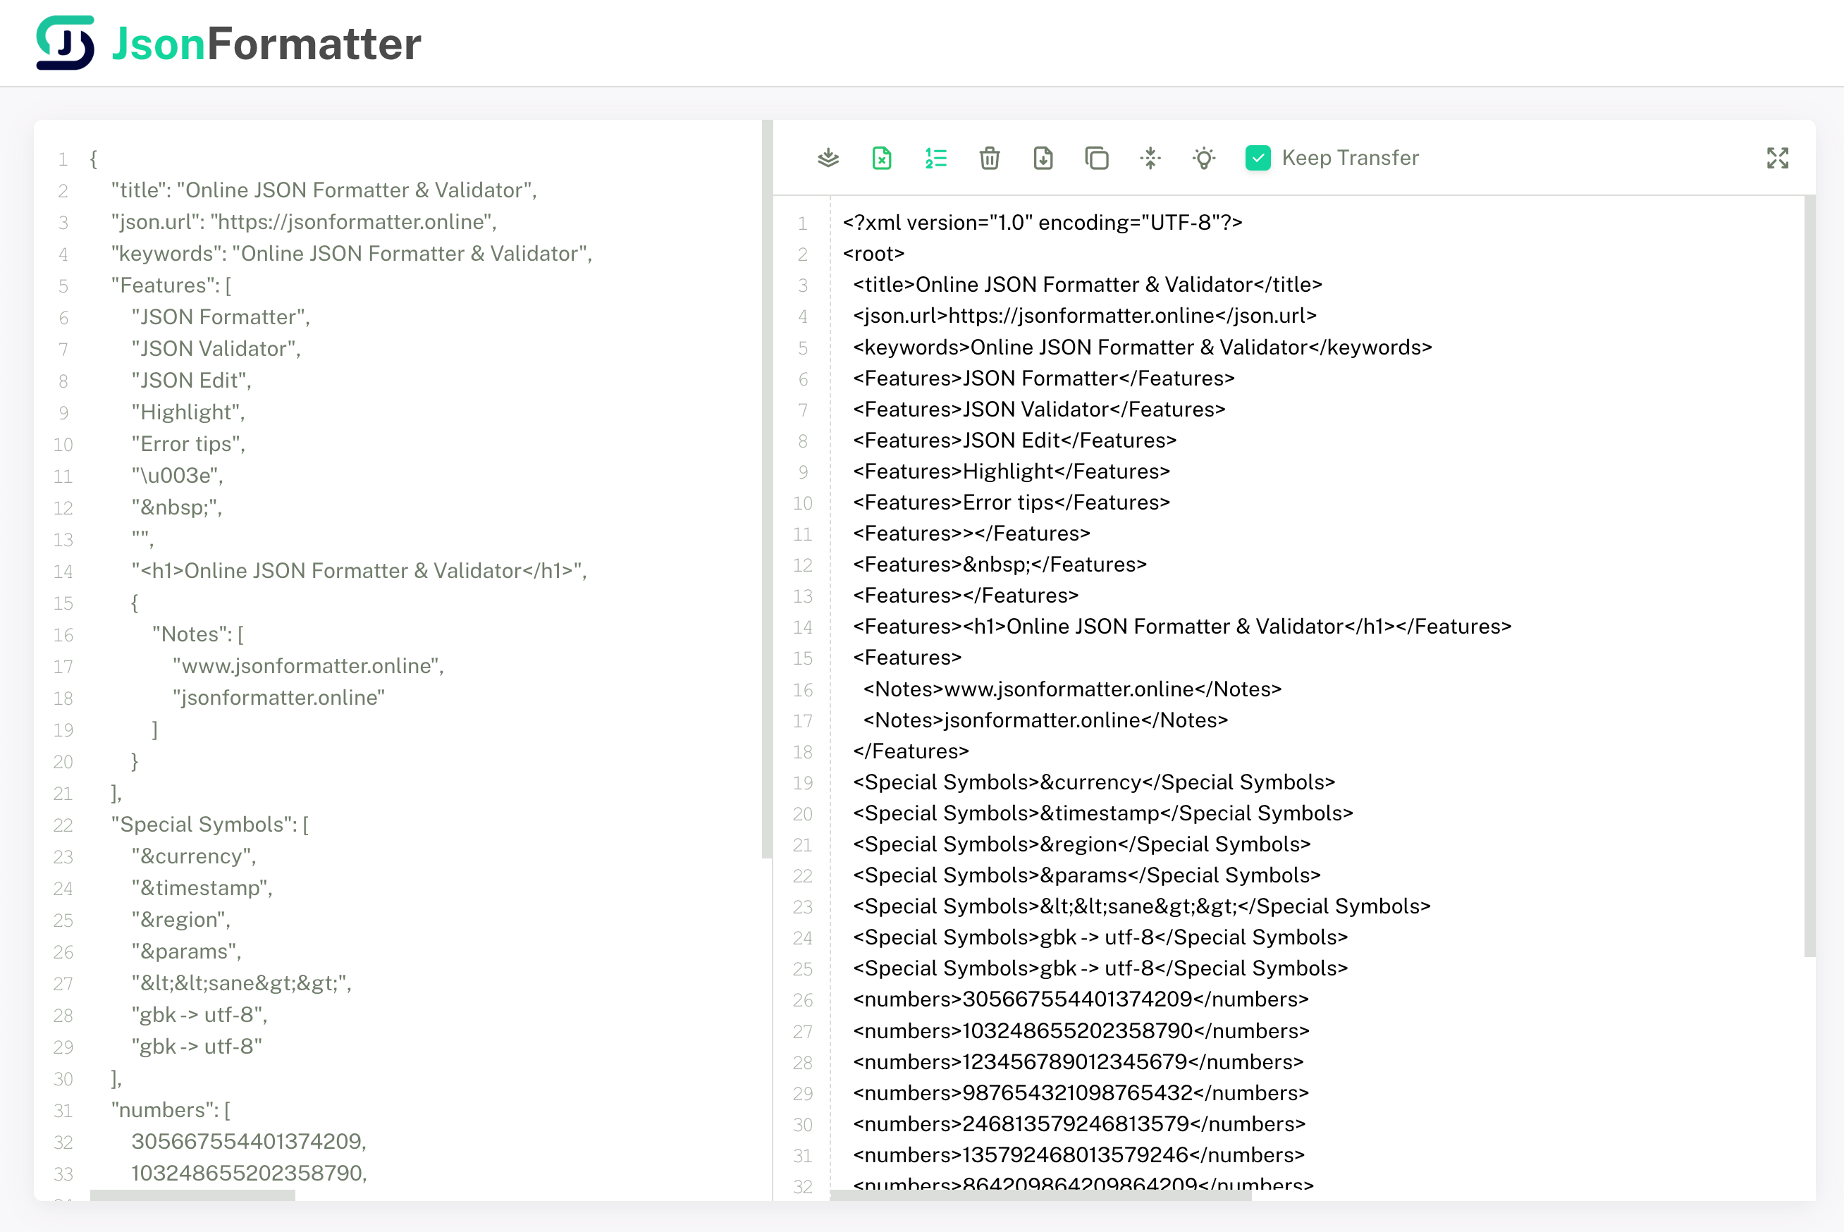This screenshot has width=1844, height=1232.
Task: Click the &lt;&lt;sane line in XML output
Action: click(x=1143, y=906)
